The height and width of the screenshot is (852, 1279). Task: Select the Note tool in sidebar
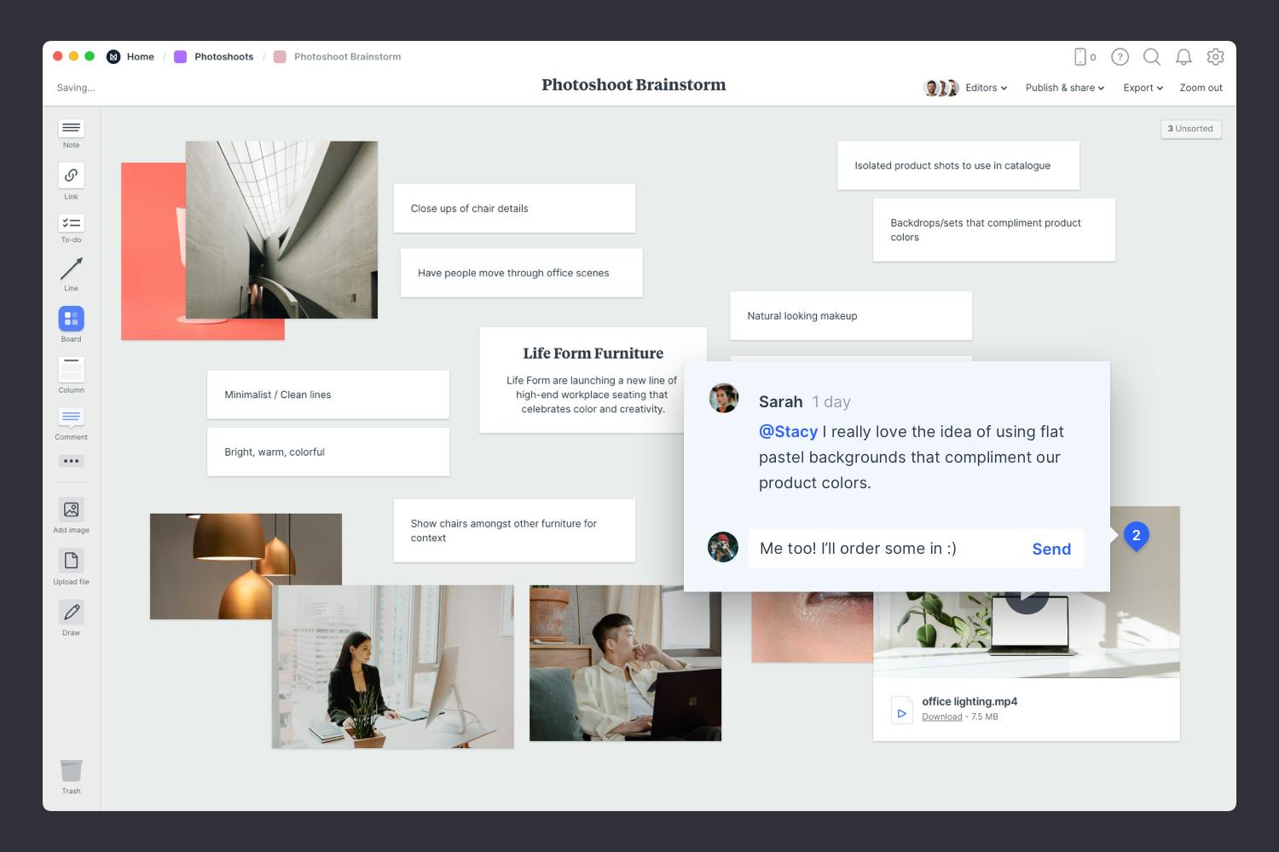pyautogui.click(x=71, y=129)
